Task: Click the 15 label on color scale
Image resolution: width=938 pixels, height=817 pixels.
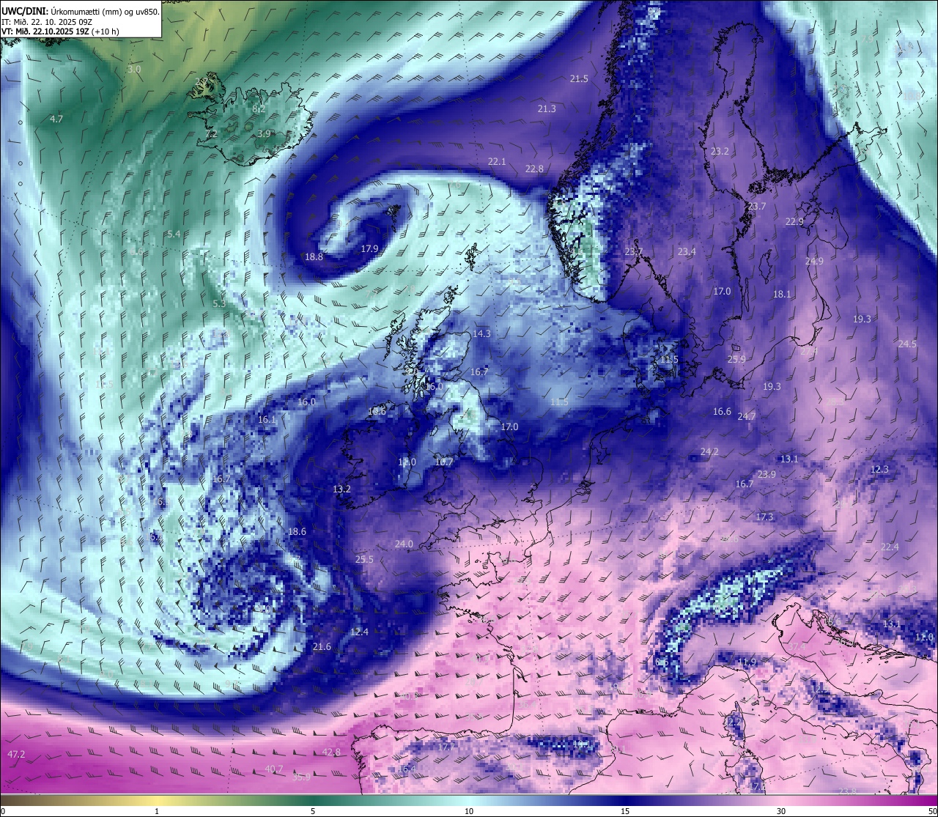Action: tap(625, 811)
